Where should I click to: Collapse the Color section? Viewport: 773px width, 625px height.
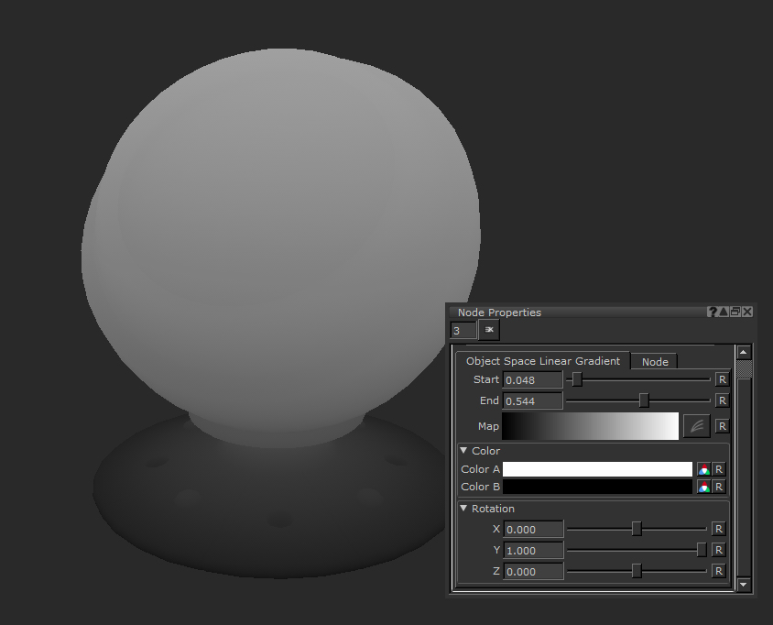(x=463, y=451)
